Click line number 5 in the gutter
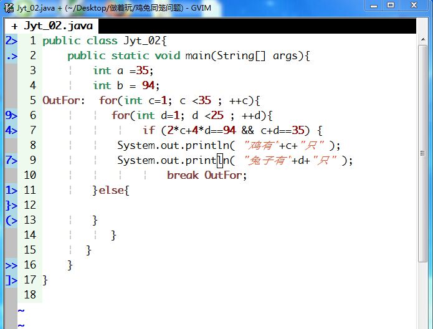This screenshot has width=433, height=329. 33,100
